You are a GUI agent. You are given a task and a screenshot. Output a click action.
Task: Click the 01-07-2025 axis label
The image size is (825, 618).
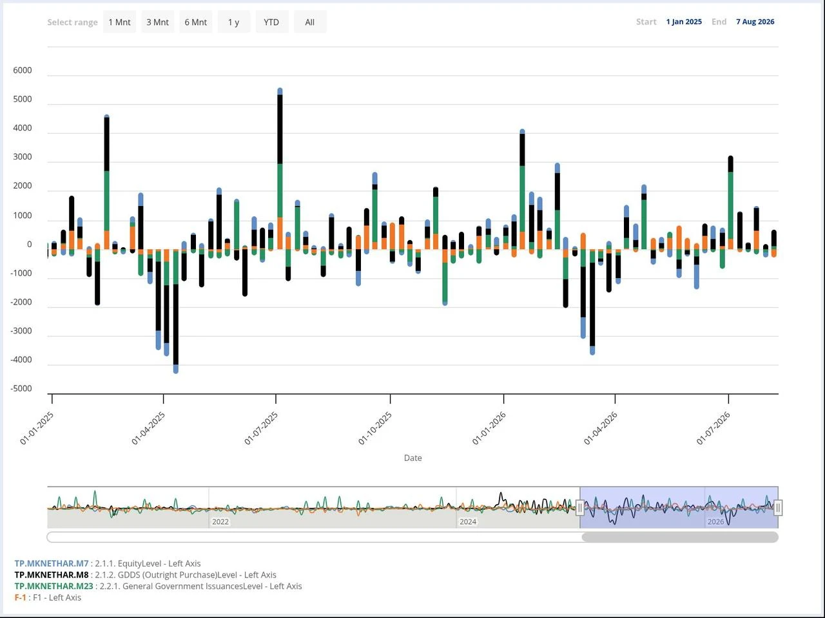coord(261,429)
